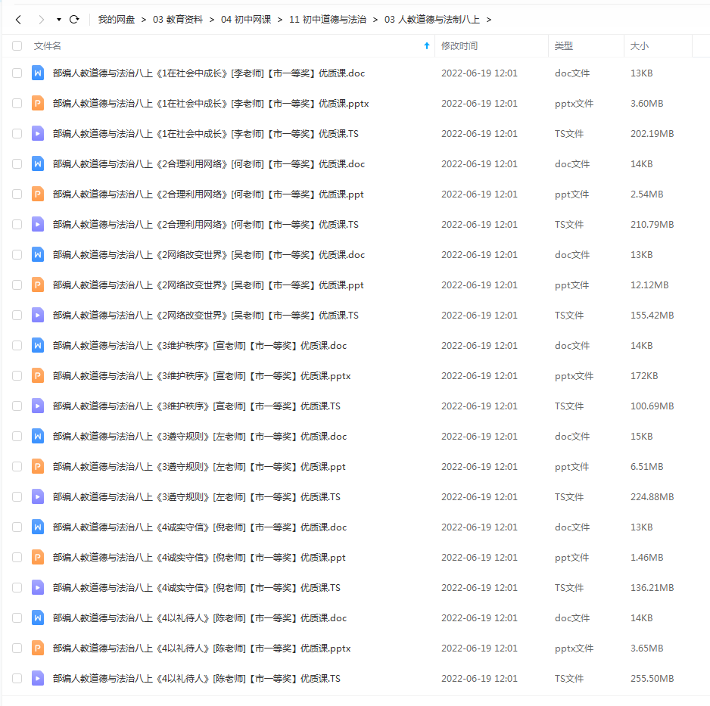
Task: Click the ascending sort arrow on 文件名 column
Action: pos(425,46)
